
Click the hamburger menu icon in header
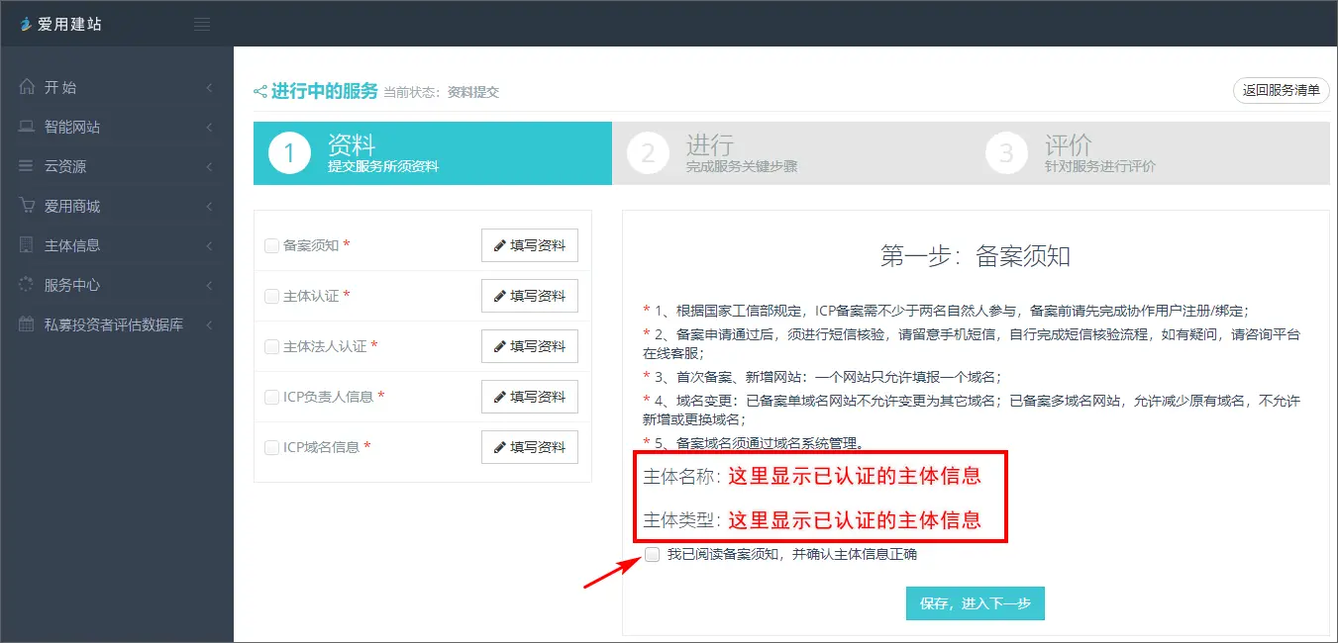coord(202,24)
